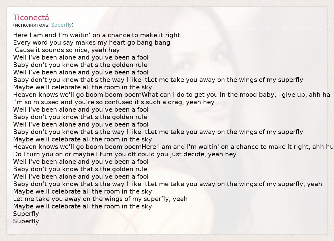Viewport: 334px width, 241px height.
Task: Click the opening lyric line "Here I am"
Action: coord(97,35)
